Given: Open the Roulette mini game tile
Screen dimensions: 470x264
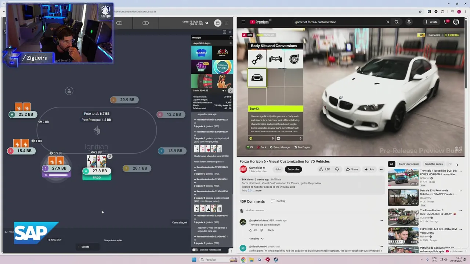Looking at the screenshot, I should [201, 81].
